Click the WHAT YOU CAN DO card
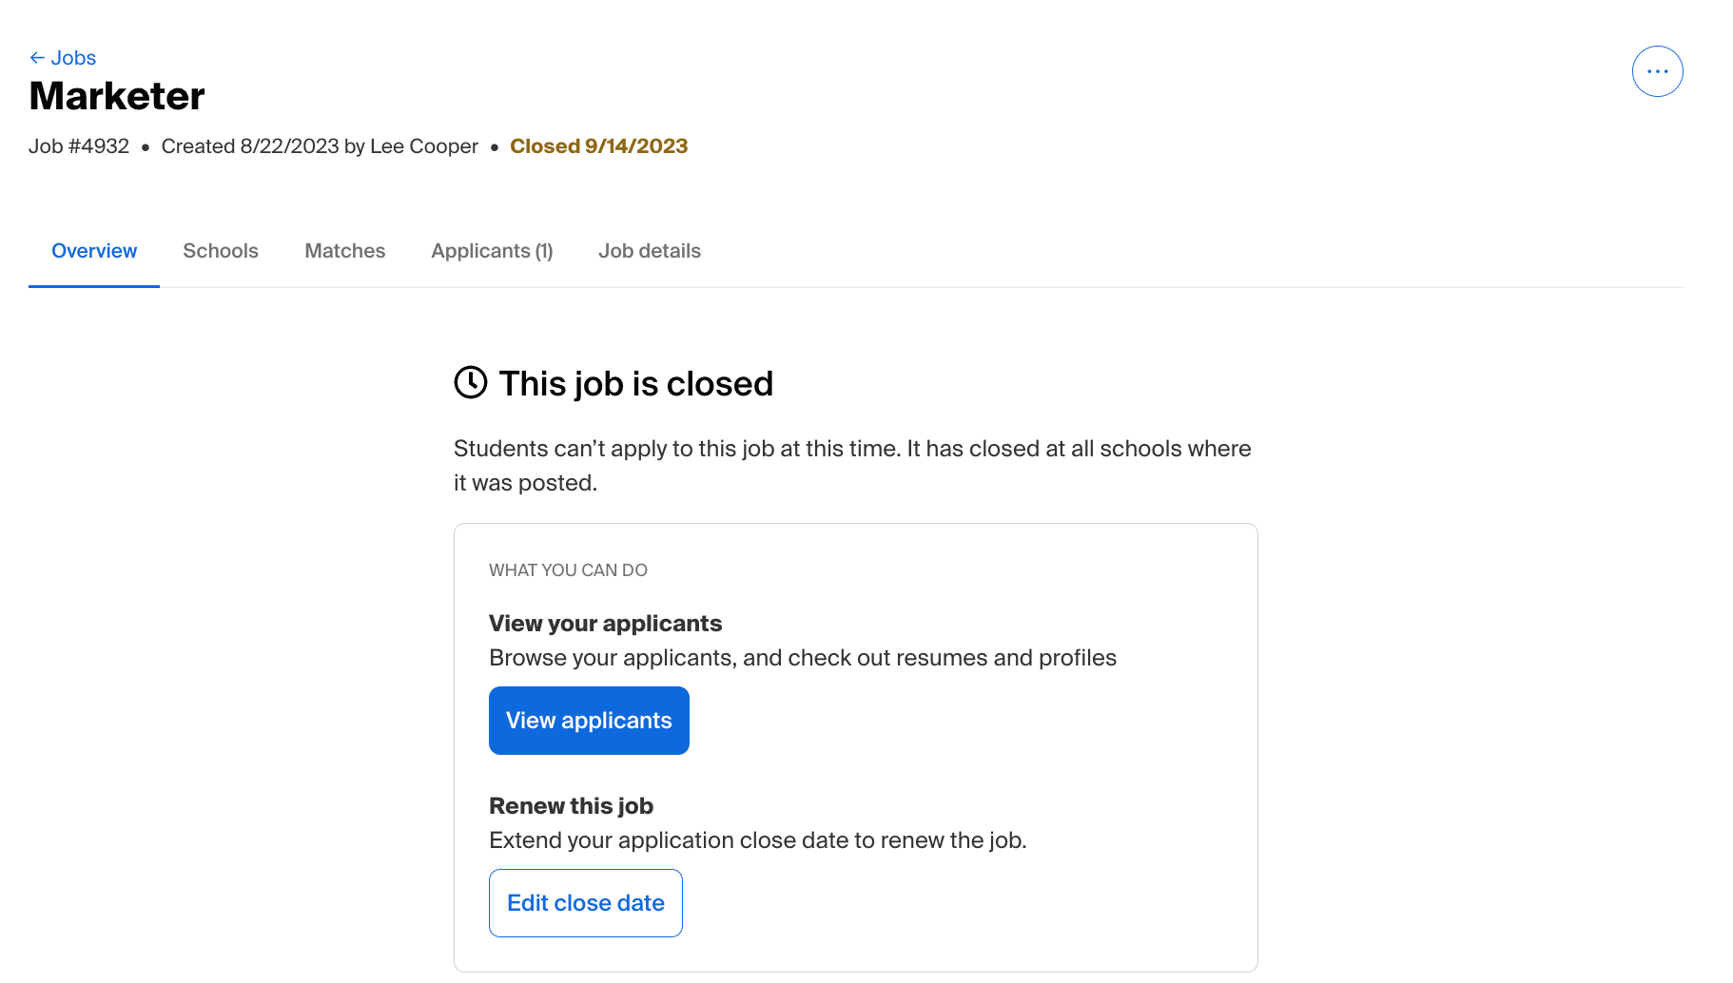The width and height of the screenshot is (1733, 983). click(x=568, y=569)
